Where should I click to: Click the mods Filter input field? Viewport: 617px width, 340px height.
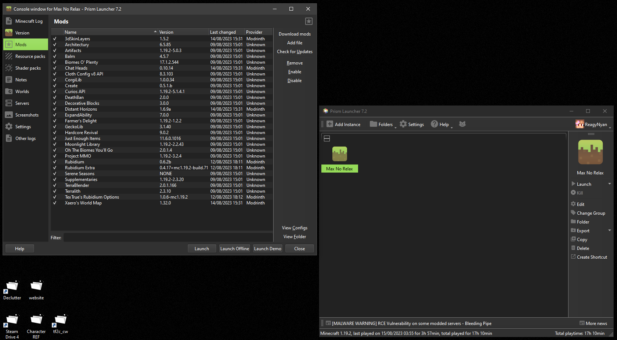tap(168, 238)
